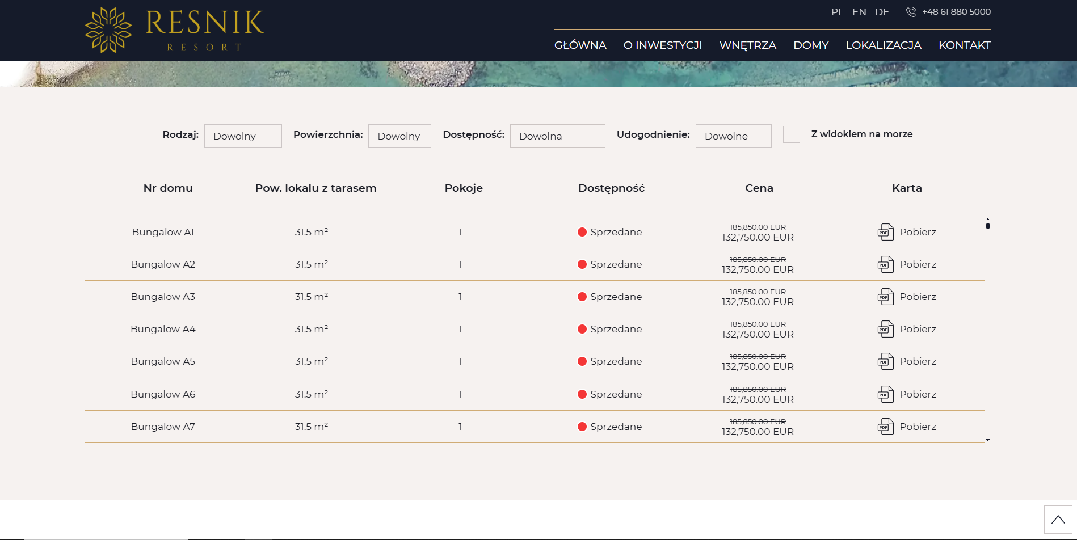Image resolution: width=1077 pixels, height=540 pixels.
Task: Click the Nr domu column header
Action: tap(168, 188)
